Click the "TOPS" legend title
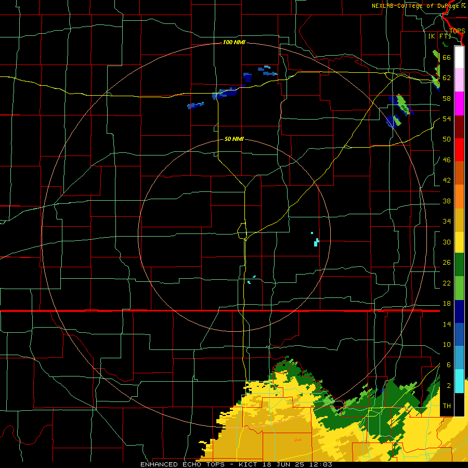Image resolution: width=468 pixels, height=468 pixels. coord(457,31)
